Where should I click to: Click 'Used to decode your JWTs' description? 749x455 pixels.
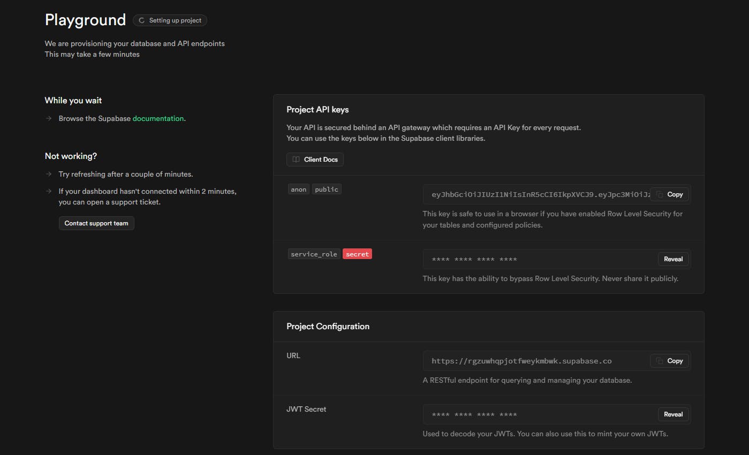(x=545, y=434)
